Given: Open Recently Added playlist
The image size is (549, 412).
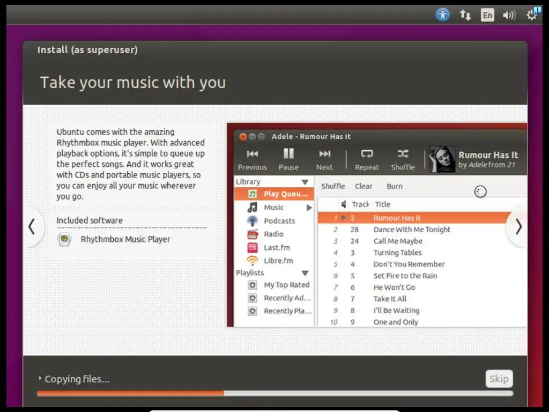Looking at the screenshot, I should click(274, 298).
